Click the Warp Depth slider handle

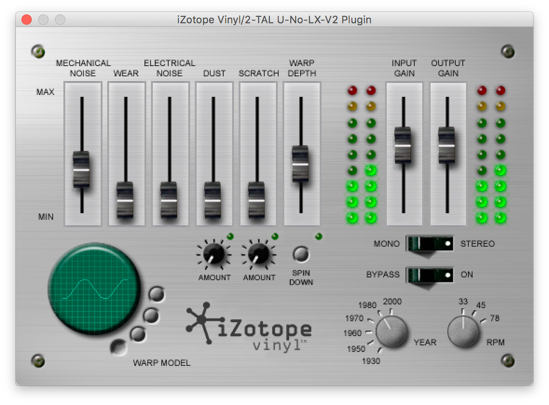301,164
